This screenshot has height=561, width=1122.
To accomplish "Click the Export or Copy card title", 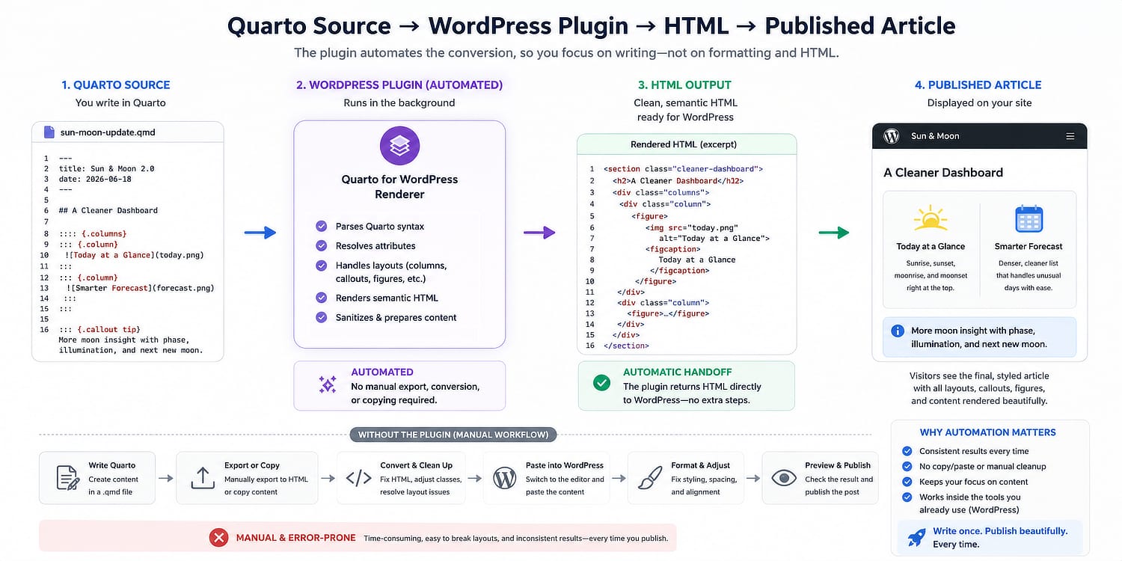I will [x=252, y=465].
